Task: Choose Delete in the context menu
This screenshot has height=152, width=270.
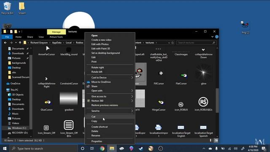Action: pos(94,131)
